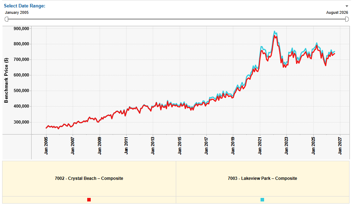The image size is (352, 205).
Task: Click the Jan 2013 axis label
Action: tap(153, 146)
